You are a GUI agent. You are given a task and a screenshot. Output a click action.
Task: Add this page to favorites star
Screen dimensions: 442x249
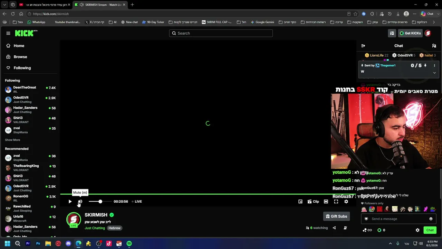(355, 14)
